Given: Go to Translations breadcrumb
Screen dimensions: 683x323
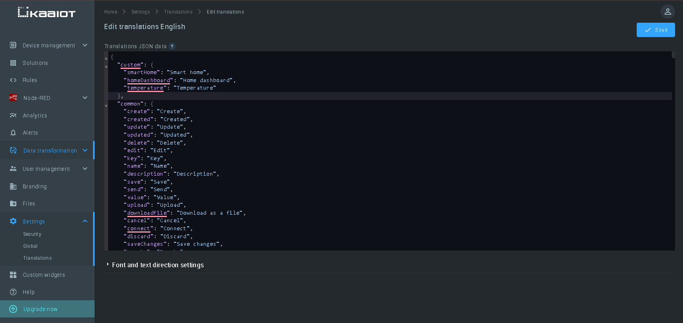Looking at the screenshot, I should [178, 12].
